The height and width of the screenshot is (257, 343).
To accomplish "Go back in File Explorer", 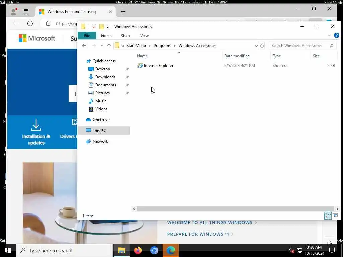I will (84, 46).
